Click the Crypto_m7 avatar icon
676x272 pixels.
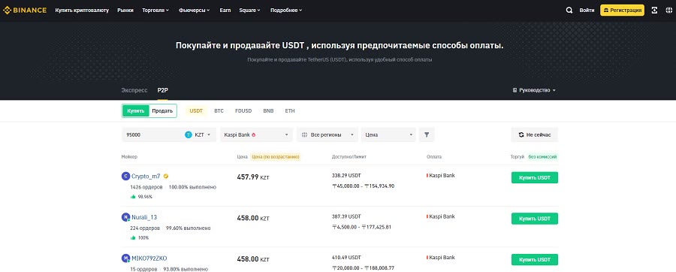click(x=125, y=176)
